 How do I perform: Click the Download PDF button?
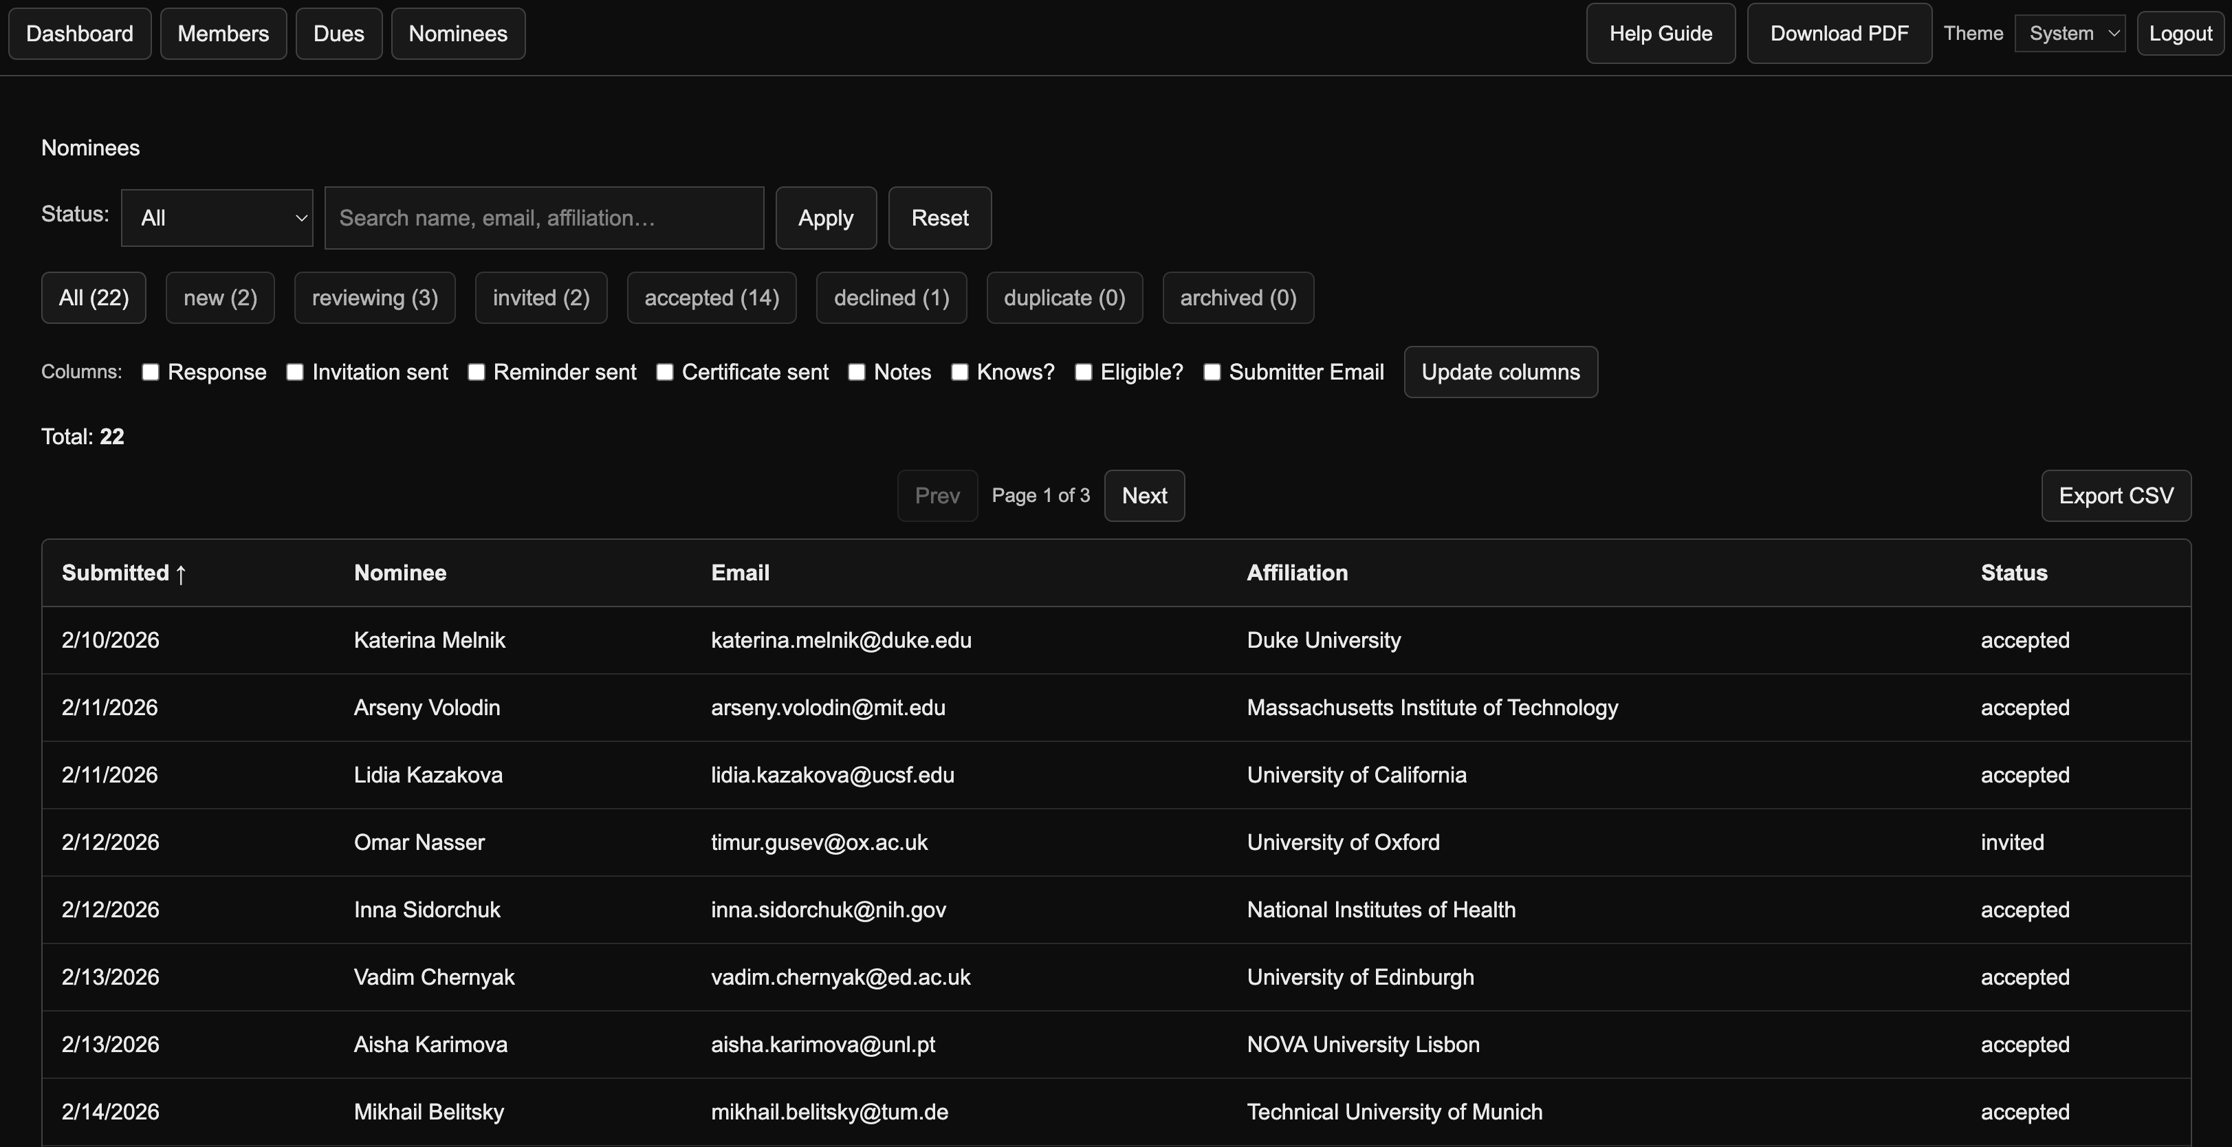1839,34
